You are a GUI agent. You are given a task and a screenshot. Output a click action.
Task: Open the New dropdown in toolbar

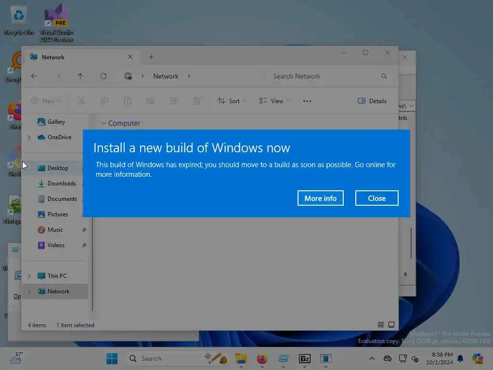tap(46, 101)
